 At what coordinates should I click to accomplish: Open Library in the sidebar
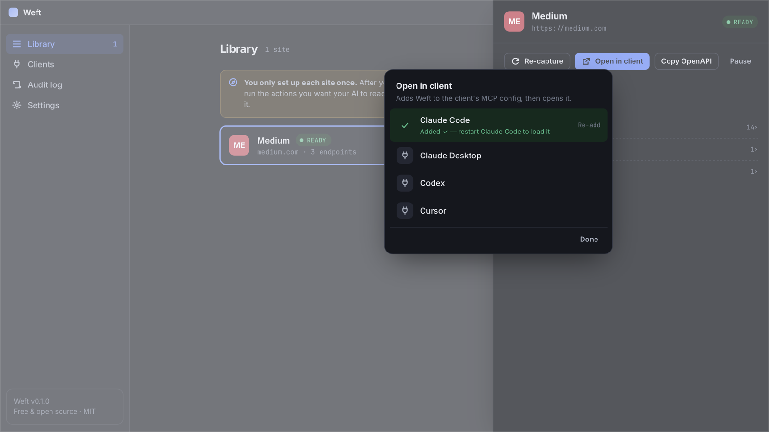(64, 44)
